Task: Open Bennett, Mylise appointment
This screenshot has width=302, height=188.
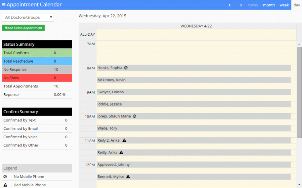Action: tap(194, 177)
